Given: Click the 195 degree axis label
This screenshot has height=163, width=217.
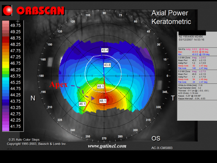Looking at the screenshot, I should pyautogui.click(x=43, y=92).
